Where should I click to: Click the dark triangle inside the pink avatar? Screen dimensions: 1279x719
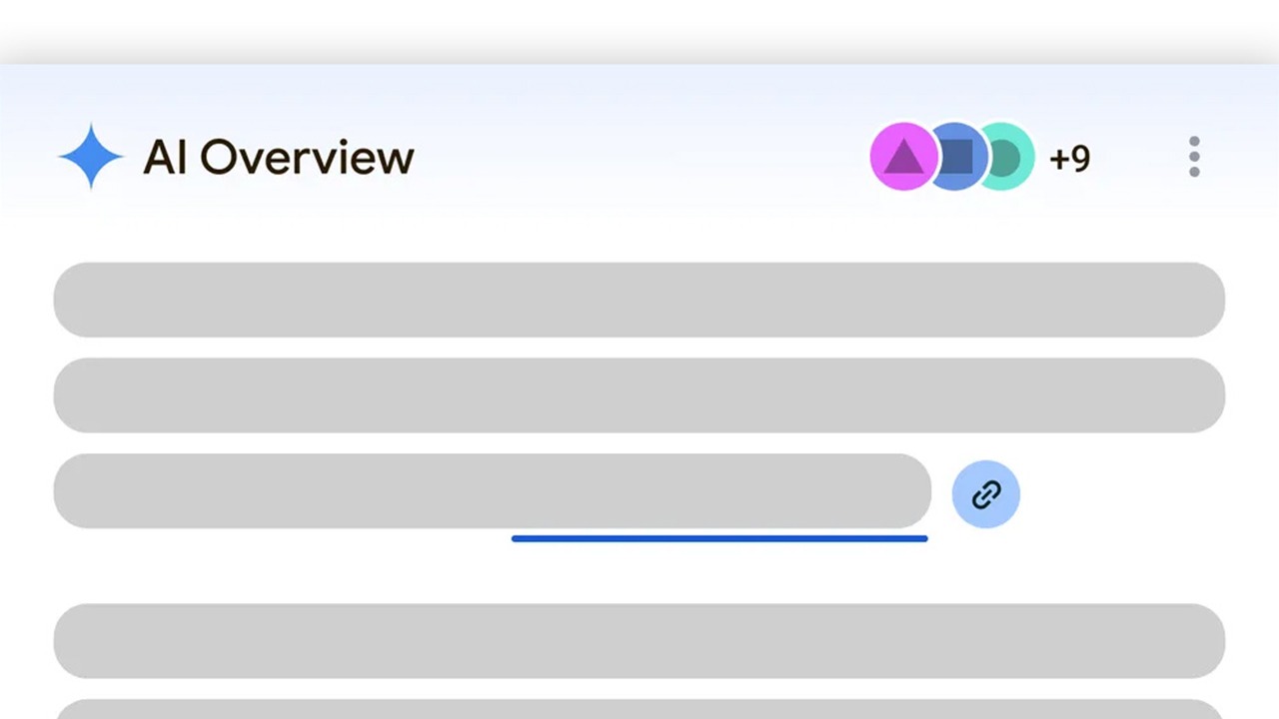click(902, 157)
